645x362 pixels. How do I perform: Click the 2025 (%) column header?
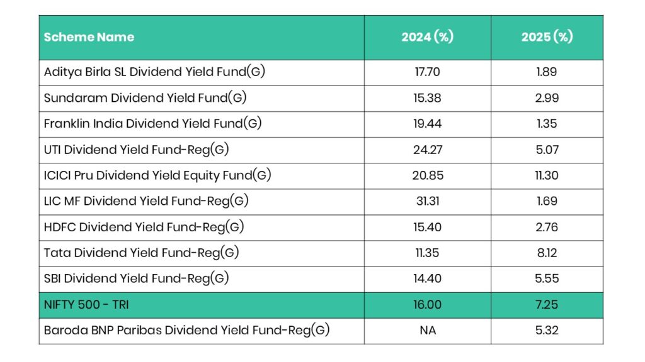tap(546, 37)
